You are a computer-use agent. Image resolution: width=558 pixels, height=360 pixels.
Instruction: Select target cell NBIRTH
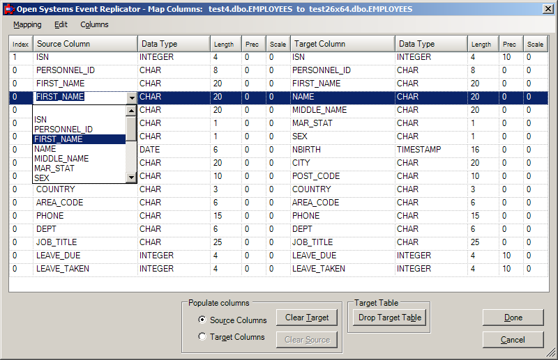tap(342, 150)
